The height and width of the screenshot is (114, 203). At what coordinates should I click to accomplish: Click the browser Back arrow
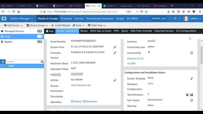[x=3, y=12]
